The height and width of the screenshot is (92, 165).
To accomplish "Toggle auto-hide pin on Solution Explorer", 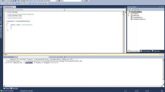I will click(x=162, y=7).
